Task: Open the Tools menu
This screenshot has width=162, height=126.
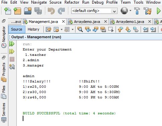Action: coord(138,2)
